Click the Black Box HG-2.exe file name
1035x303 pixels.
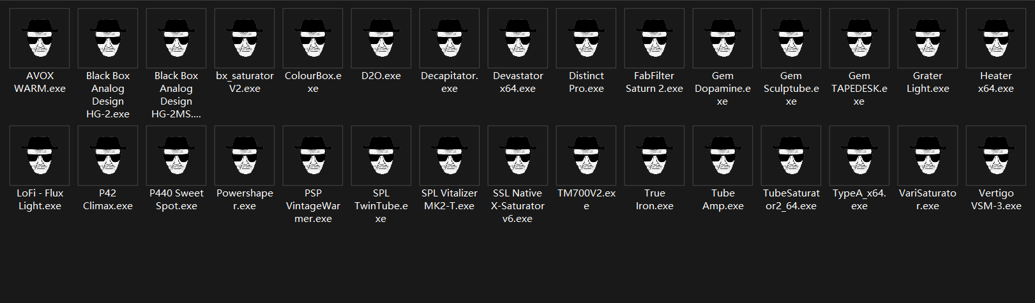click(x=108, y=94)
